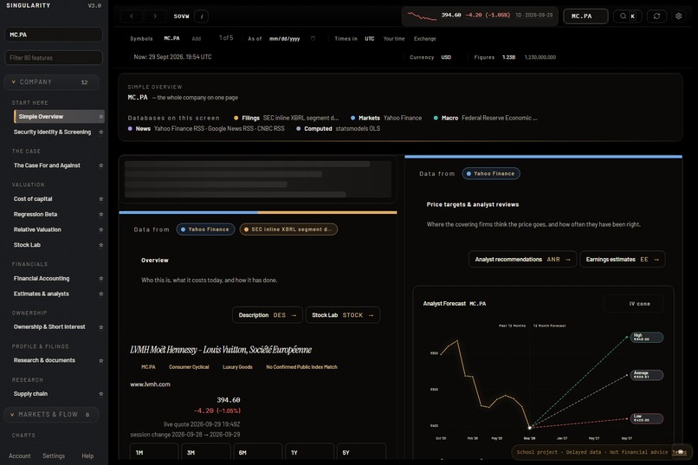
Task: Focus the Filter 80 features box
Action: [54, 58]
